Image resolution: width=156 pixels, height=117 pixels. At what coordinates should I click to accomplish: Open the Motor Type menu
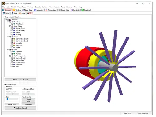click(x=22, y=7)
